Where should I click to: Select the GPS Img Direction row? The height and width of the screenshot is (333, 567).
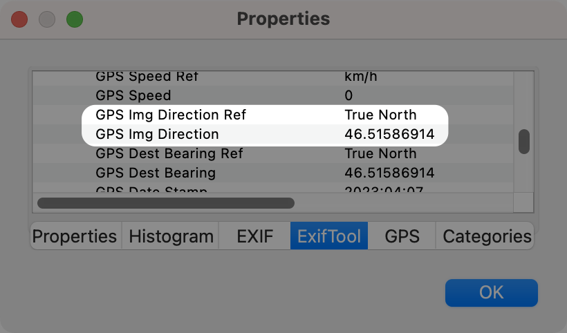click(x=157, y=134)
